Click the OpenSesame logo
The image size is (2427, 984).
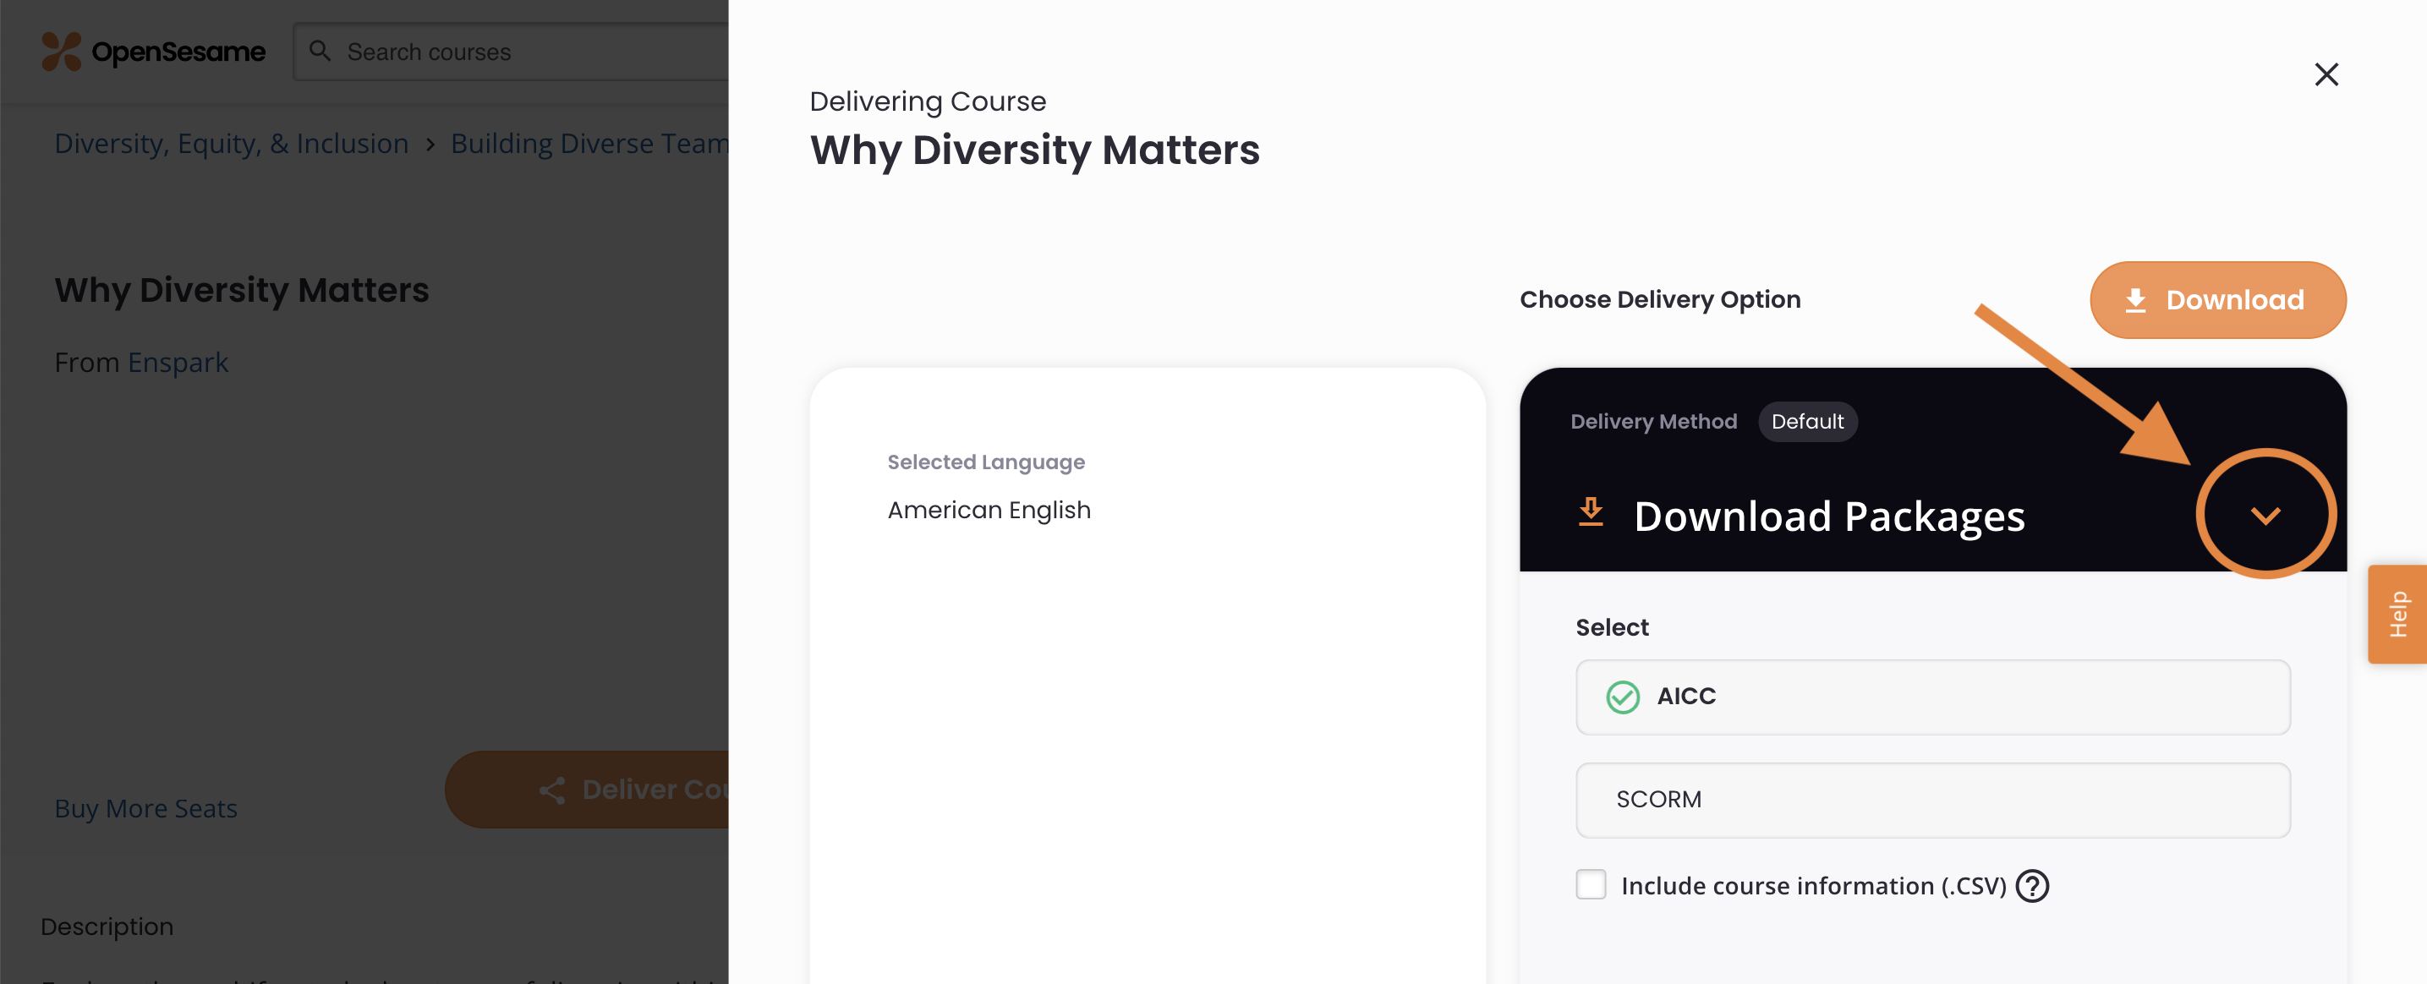(x=154, y=52)
